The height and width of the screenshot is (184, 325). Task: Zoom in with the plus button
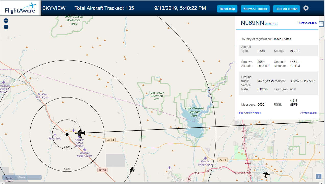click(x=6, y=21)
